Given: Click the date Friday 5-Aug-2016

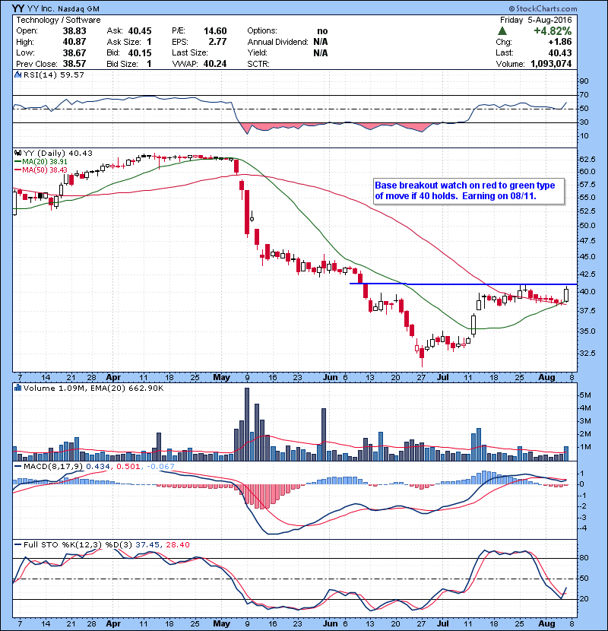Looking at the screenshot, I should tap(536, 20).
